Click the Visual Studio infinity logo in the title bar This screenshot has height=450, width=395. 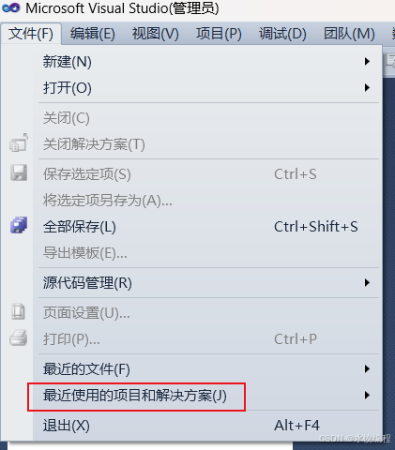(10, 8)
